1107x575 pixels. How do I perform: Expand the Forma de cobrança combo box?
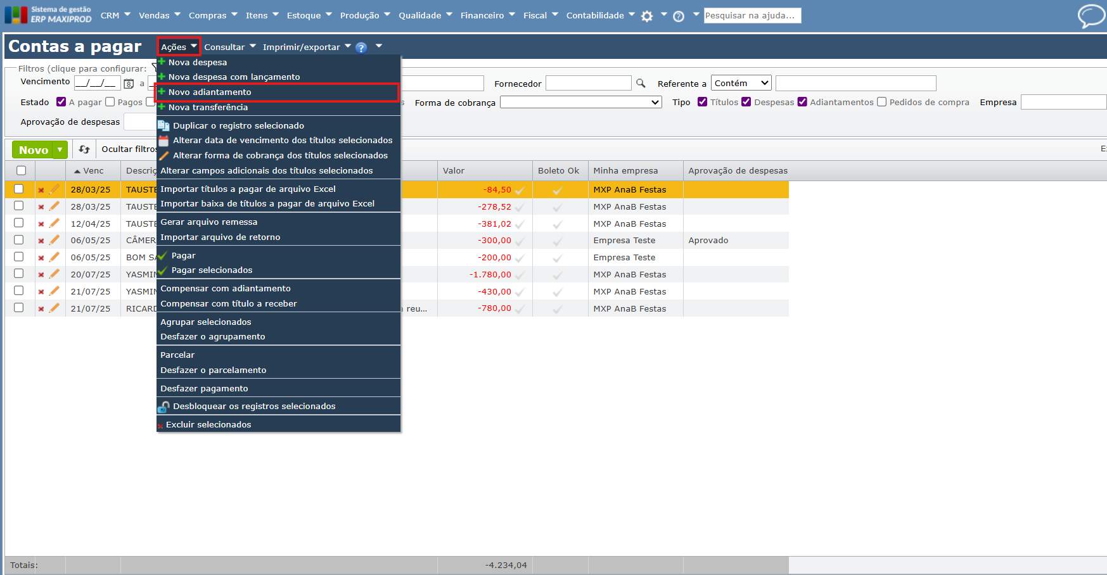tap(580, 103)
